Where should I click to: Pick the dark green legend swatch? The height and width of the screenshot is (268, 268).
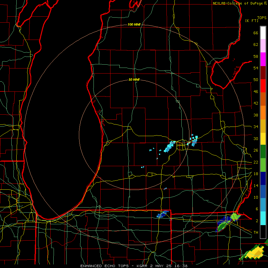(263, 152)
